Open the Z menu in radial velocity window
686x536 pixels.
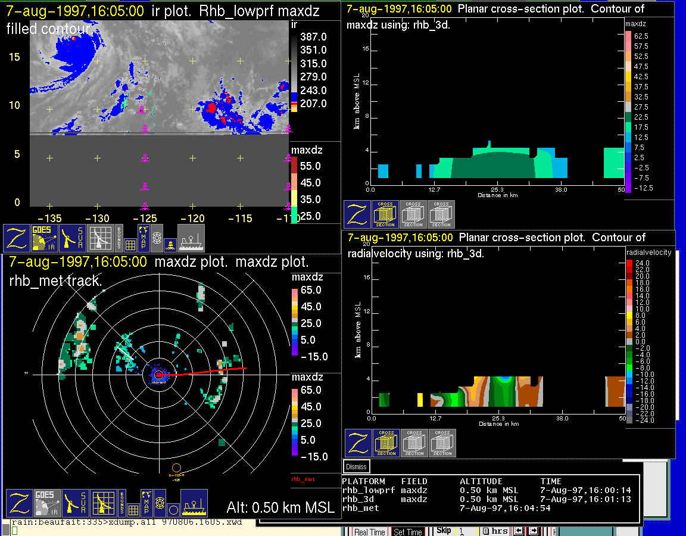click(358, 444)
